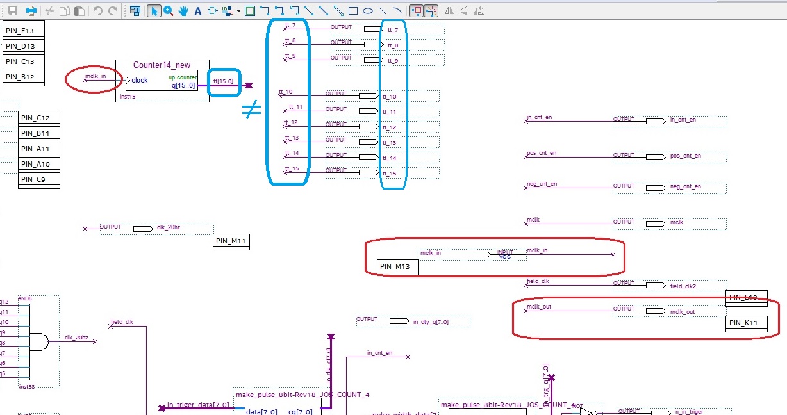This screenshot has width=787, height=415.
Task: Select the in_dly_q[7..0] output pin
Action: point(399,321)
